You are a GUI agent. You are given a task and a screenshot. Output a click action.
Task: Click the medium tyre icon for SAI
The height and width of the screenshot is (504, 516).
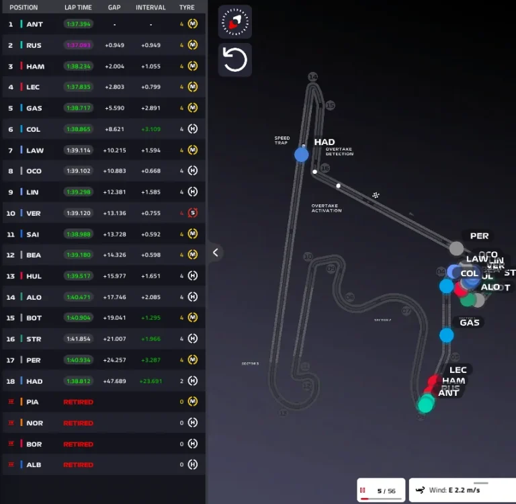(193, 234)
